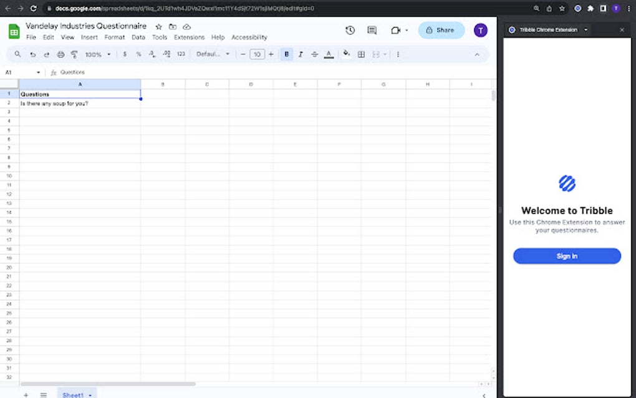636x398 pixels.
Task: Toggle strikethrough formatting
Action: click(x=314, y=54)
